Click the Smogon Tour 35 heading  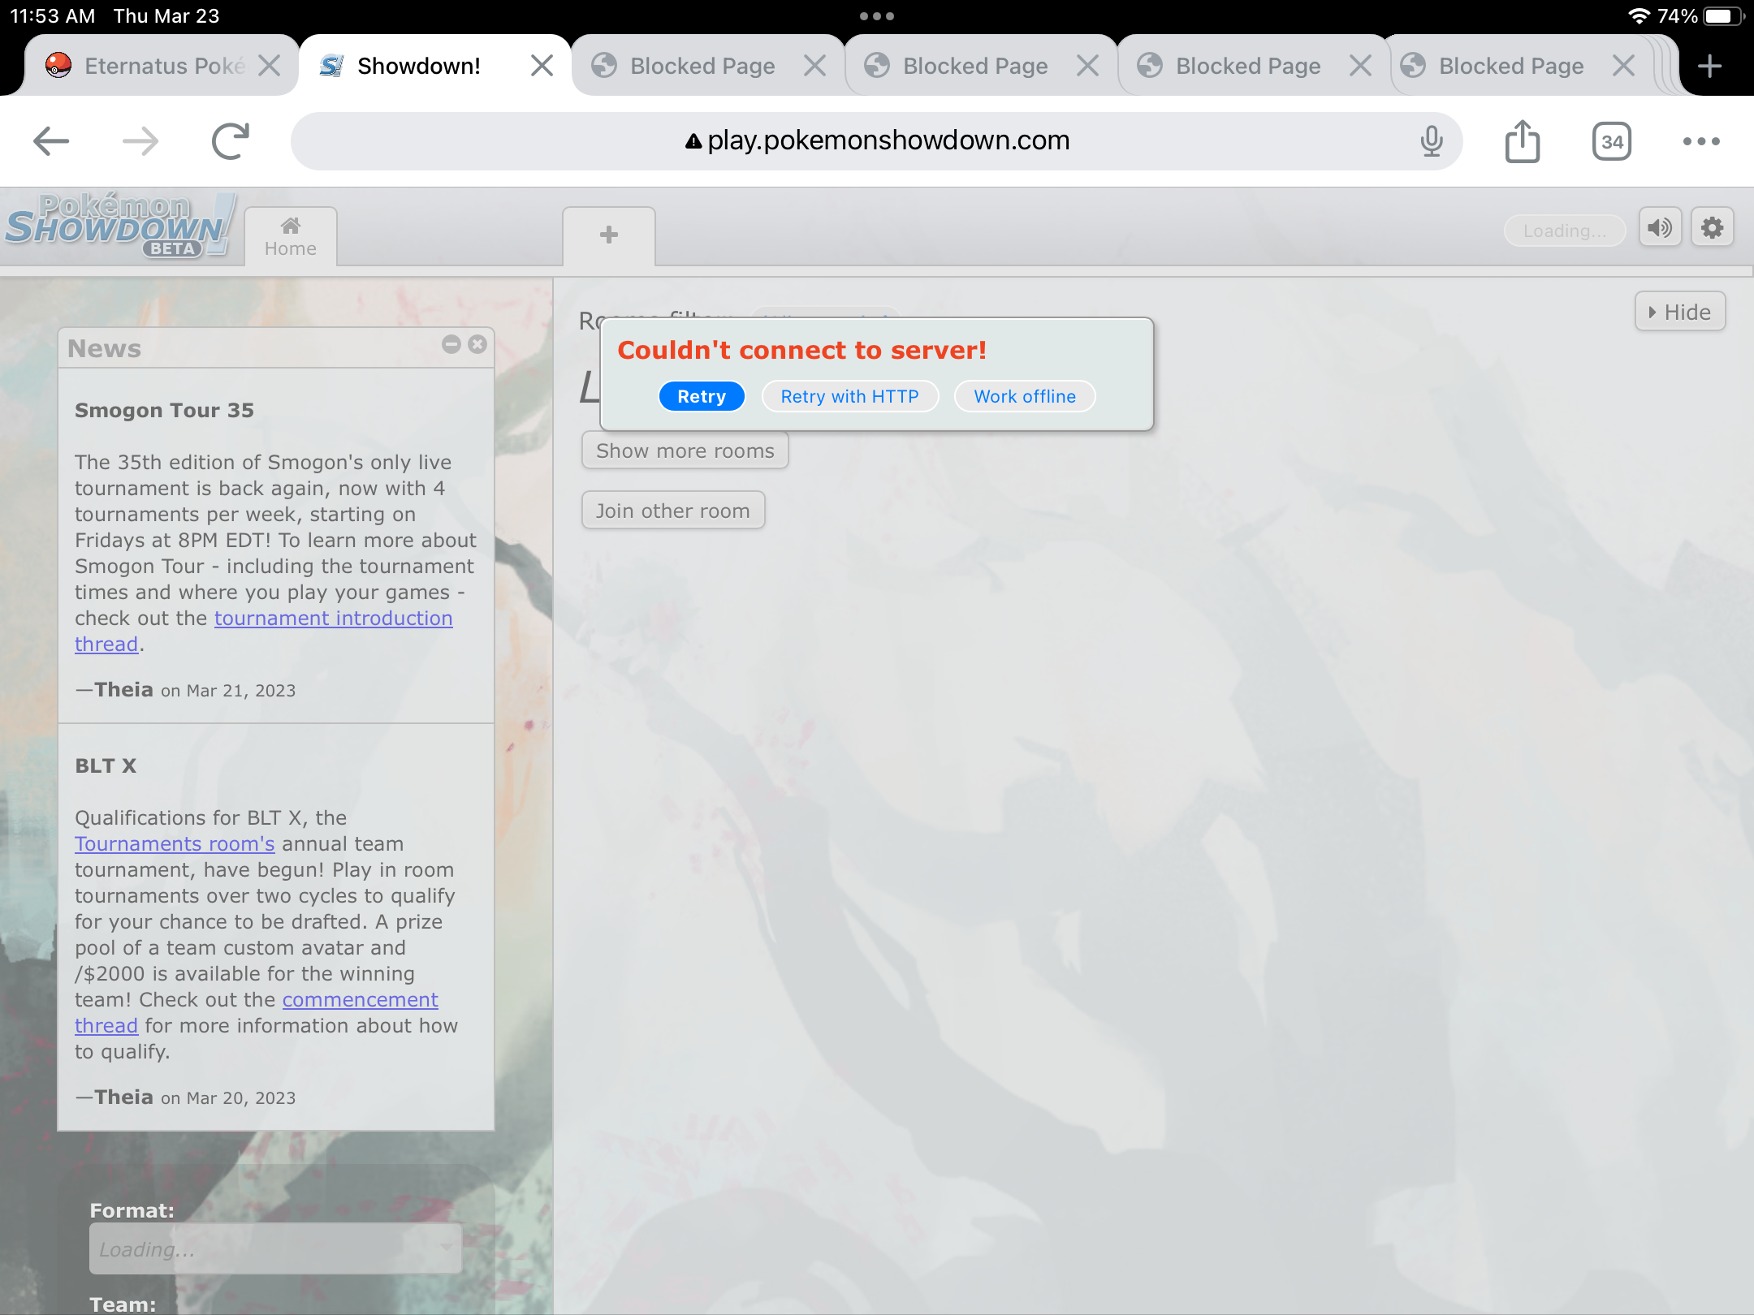pos(164,410)
